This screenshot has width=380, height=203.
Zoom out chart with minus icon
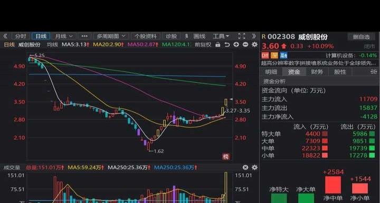[x=245, y=45]
